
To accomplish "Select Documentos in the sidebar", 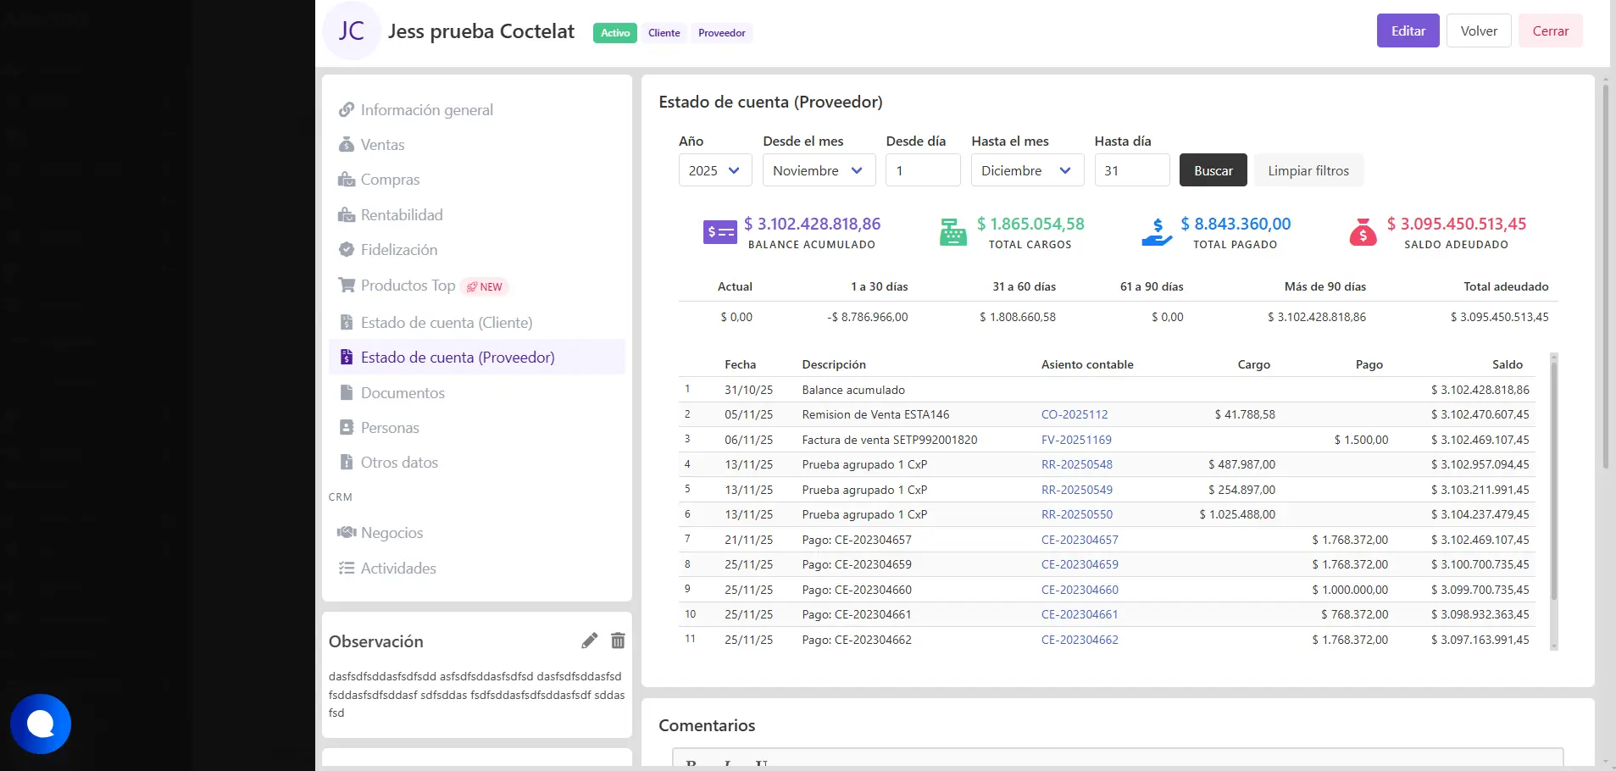I will coord(402,393).
